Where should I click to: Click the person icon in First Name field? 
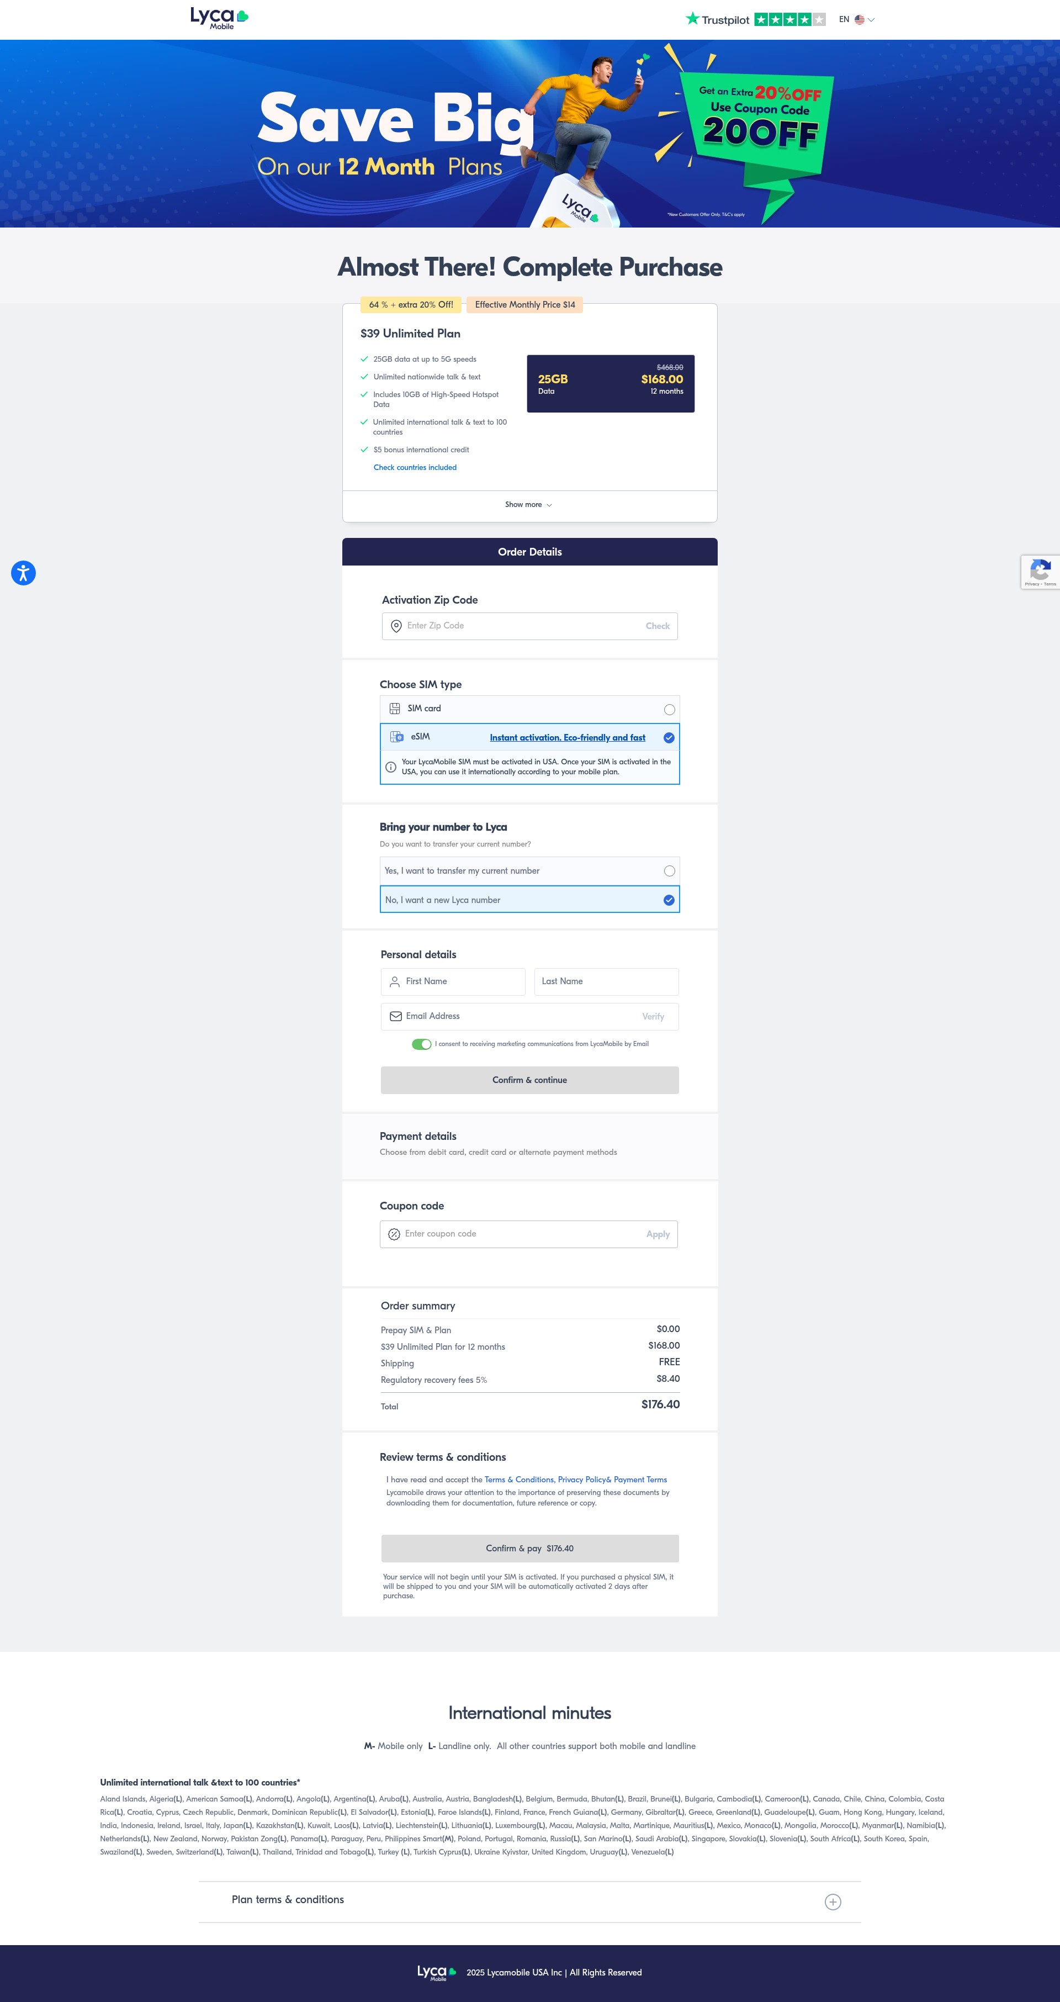point(395,981)
